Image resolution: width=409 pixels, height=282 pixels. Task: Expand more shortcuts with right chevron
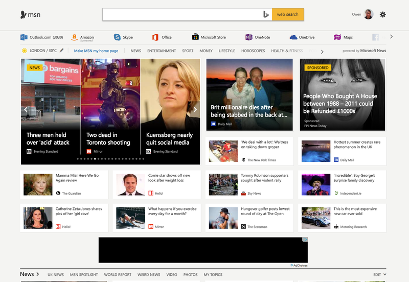(391, 37)
